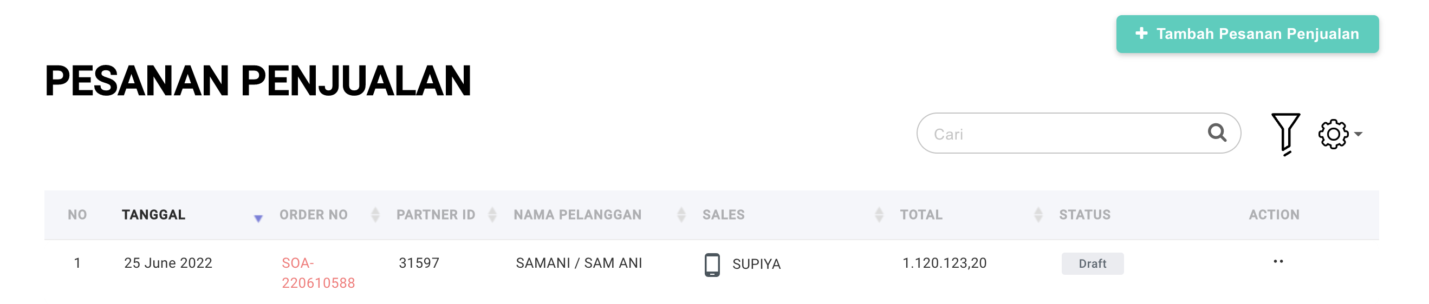Toggle sort on Sales column
Viewport: 1429px width, 304px height.
[879, 215]
